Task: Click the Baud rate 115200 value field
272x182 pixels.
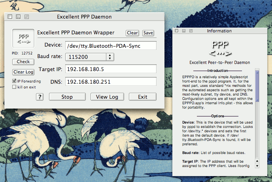Action: (85, 57)
